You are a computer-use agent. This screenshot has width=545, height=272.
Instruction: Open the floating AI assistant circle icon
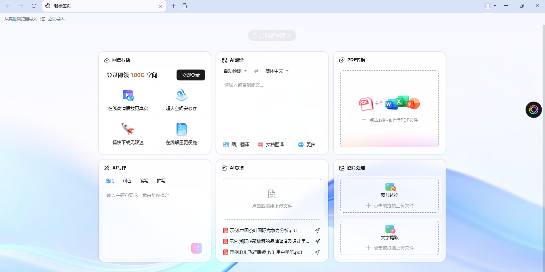pos(533,110)
